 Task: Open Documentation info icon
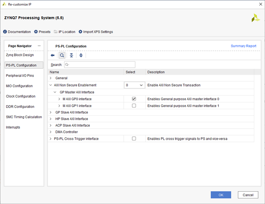click(x=5, y=32)
